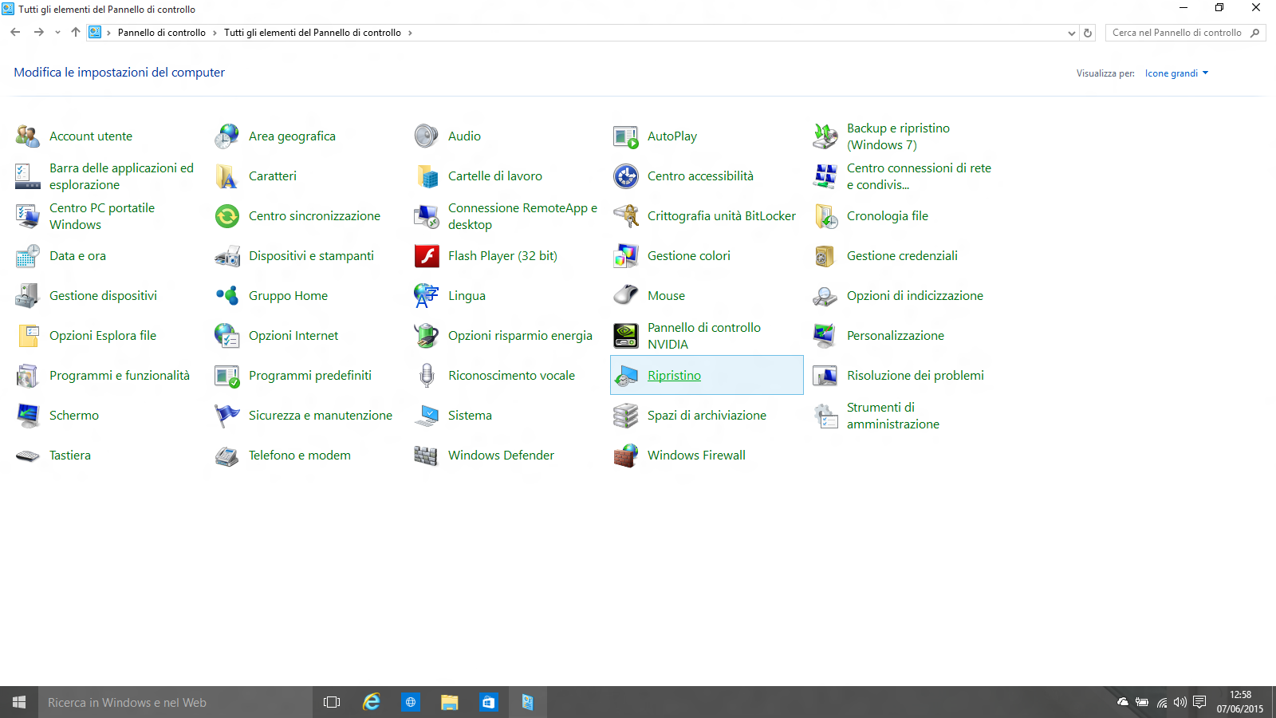Open the Riconoscimento vocale microphone icon
The width and height of the screenshot is (1276, 718).
427,376
